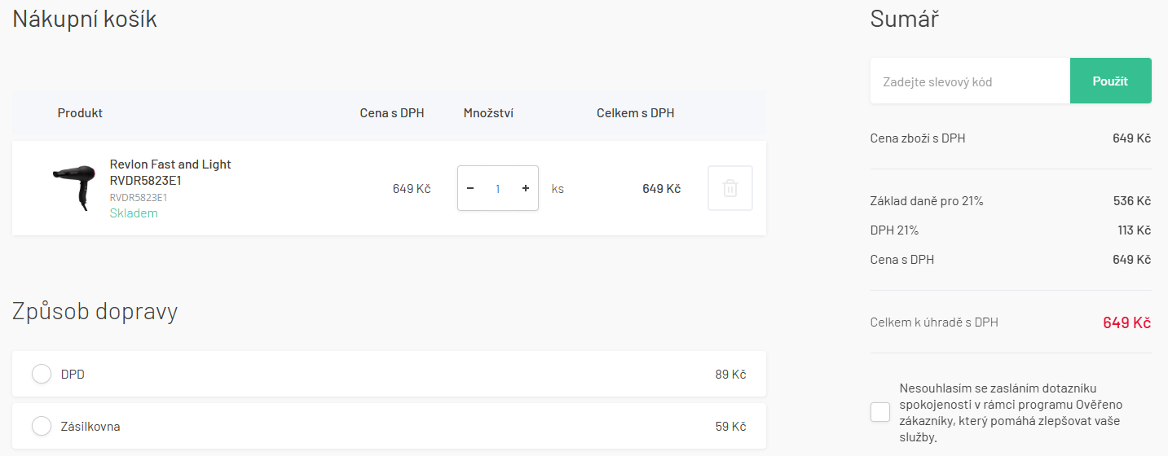Focus the Zadejte slevový kód field
Viewport: 1168px width, 456px height.
point(969,81)
